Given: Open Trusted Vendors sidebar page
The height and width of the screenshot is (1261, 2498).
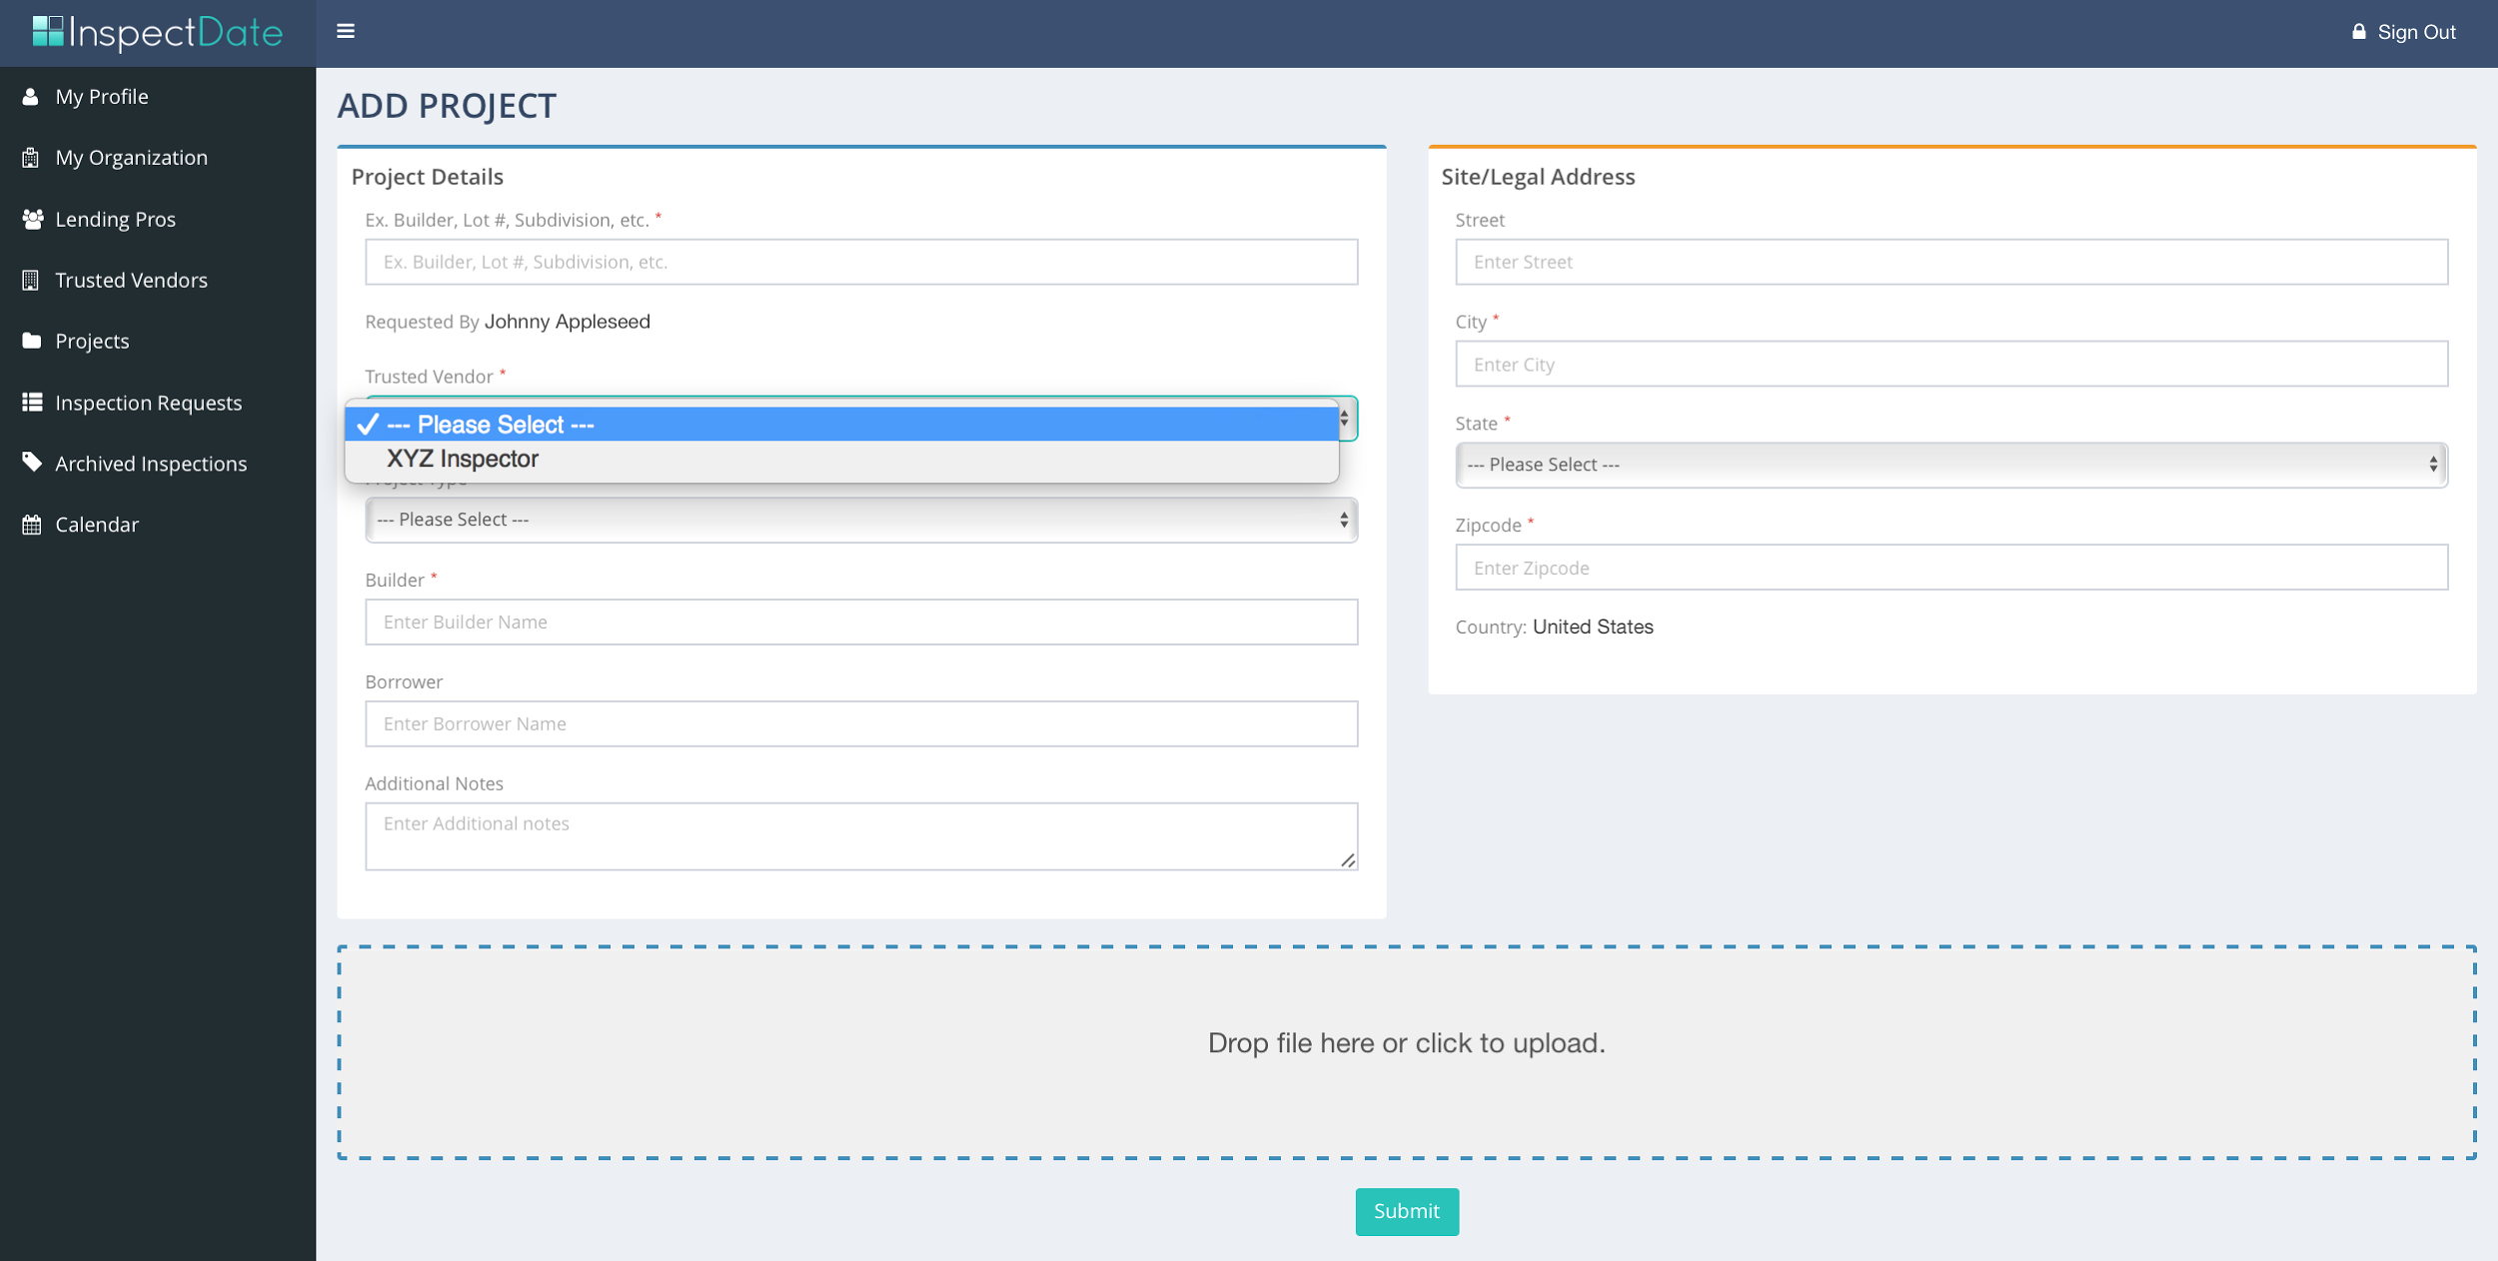Looking at the screenshot, I should click(131, 280).
